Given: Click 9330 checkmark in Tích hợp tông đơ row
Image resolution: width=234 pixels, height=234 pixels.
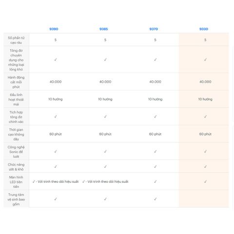Looking at the screenshot, I should click(x=205, y=117).
